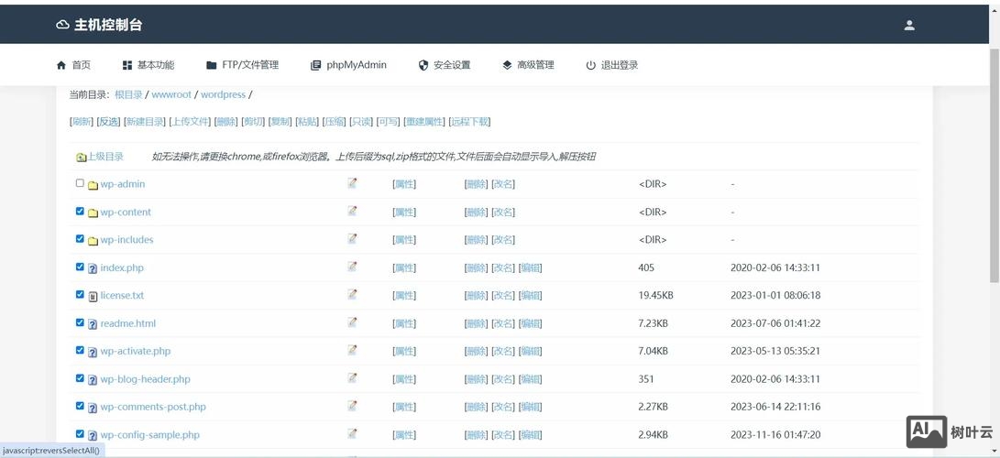Viewport: 1000px width, 458px height.
Task: Select 退出登录 in the navigation bar
Action: [x=611, y=65]
